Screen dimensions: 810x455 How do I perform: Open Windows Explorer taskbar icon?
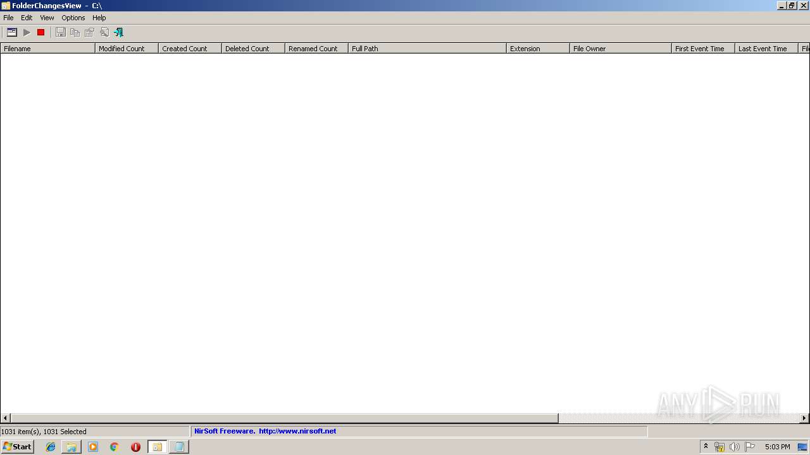click(72, 447)
